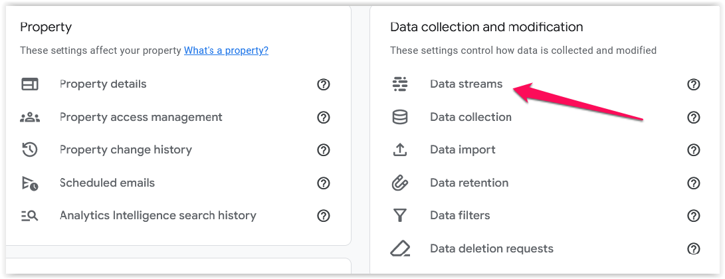Open Data deletion requests
725x279 pixels.
pos(492,248)
